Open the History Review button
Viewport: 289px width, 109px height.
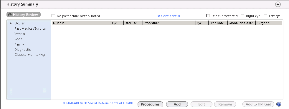pyautogui.click(x=24, y=15)
